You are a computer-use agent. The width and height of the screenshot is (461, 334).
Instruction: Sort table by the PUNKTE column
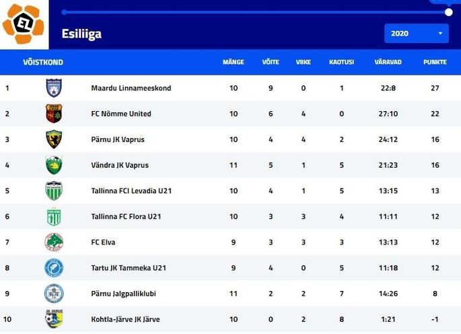tap(435, 62)
